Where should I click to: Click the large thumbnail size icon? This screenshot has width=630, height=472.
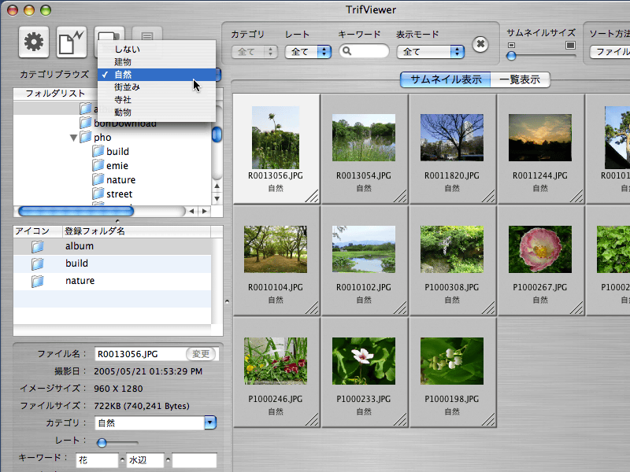click(570, 45)
